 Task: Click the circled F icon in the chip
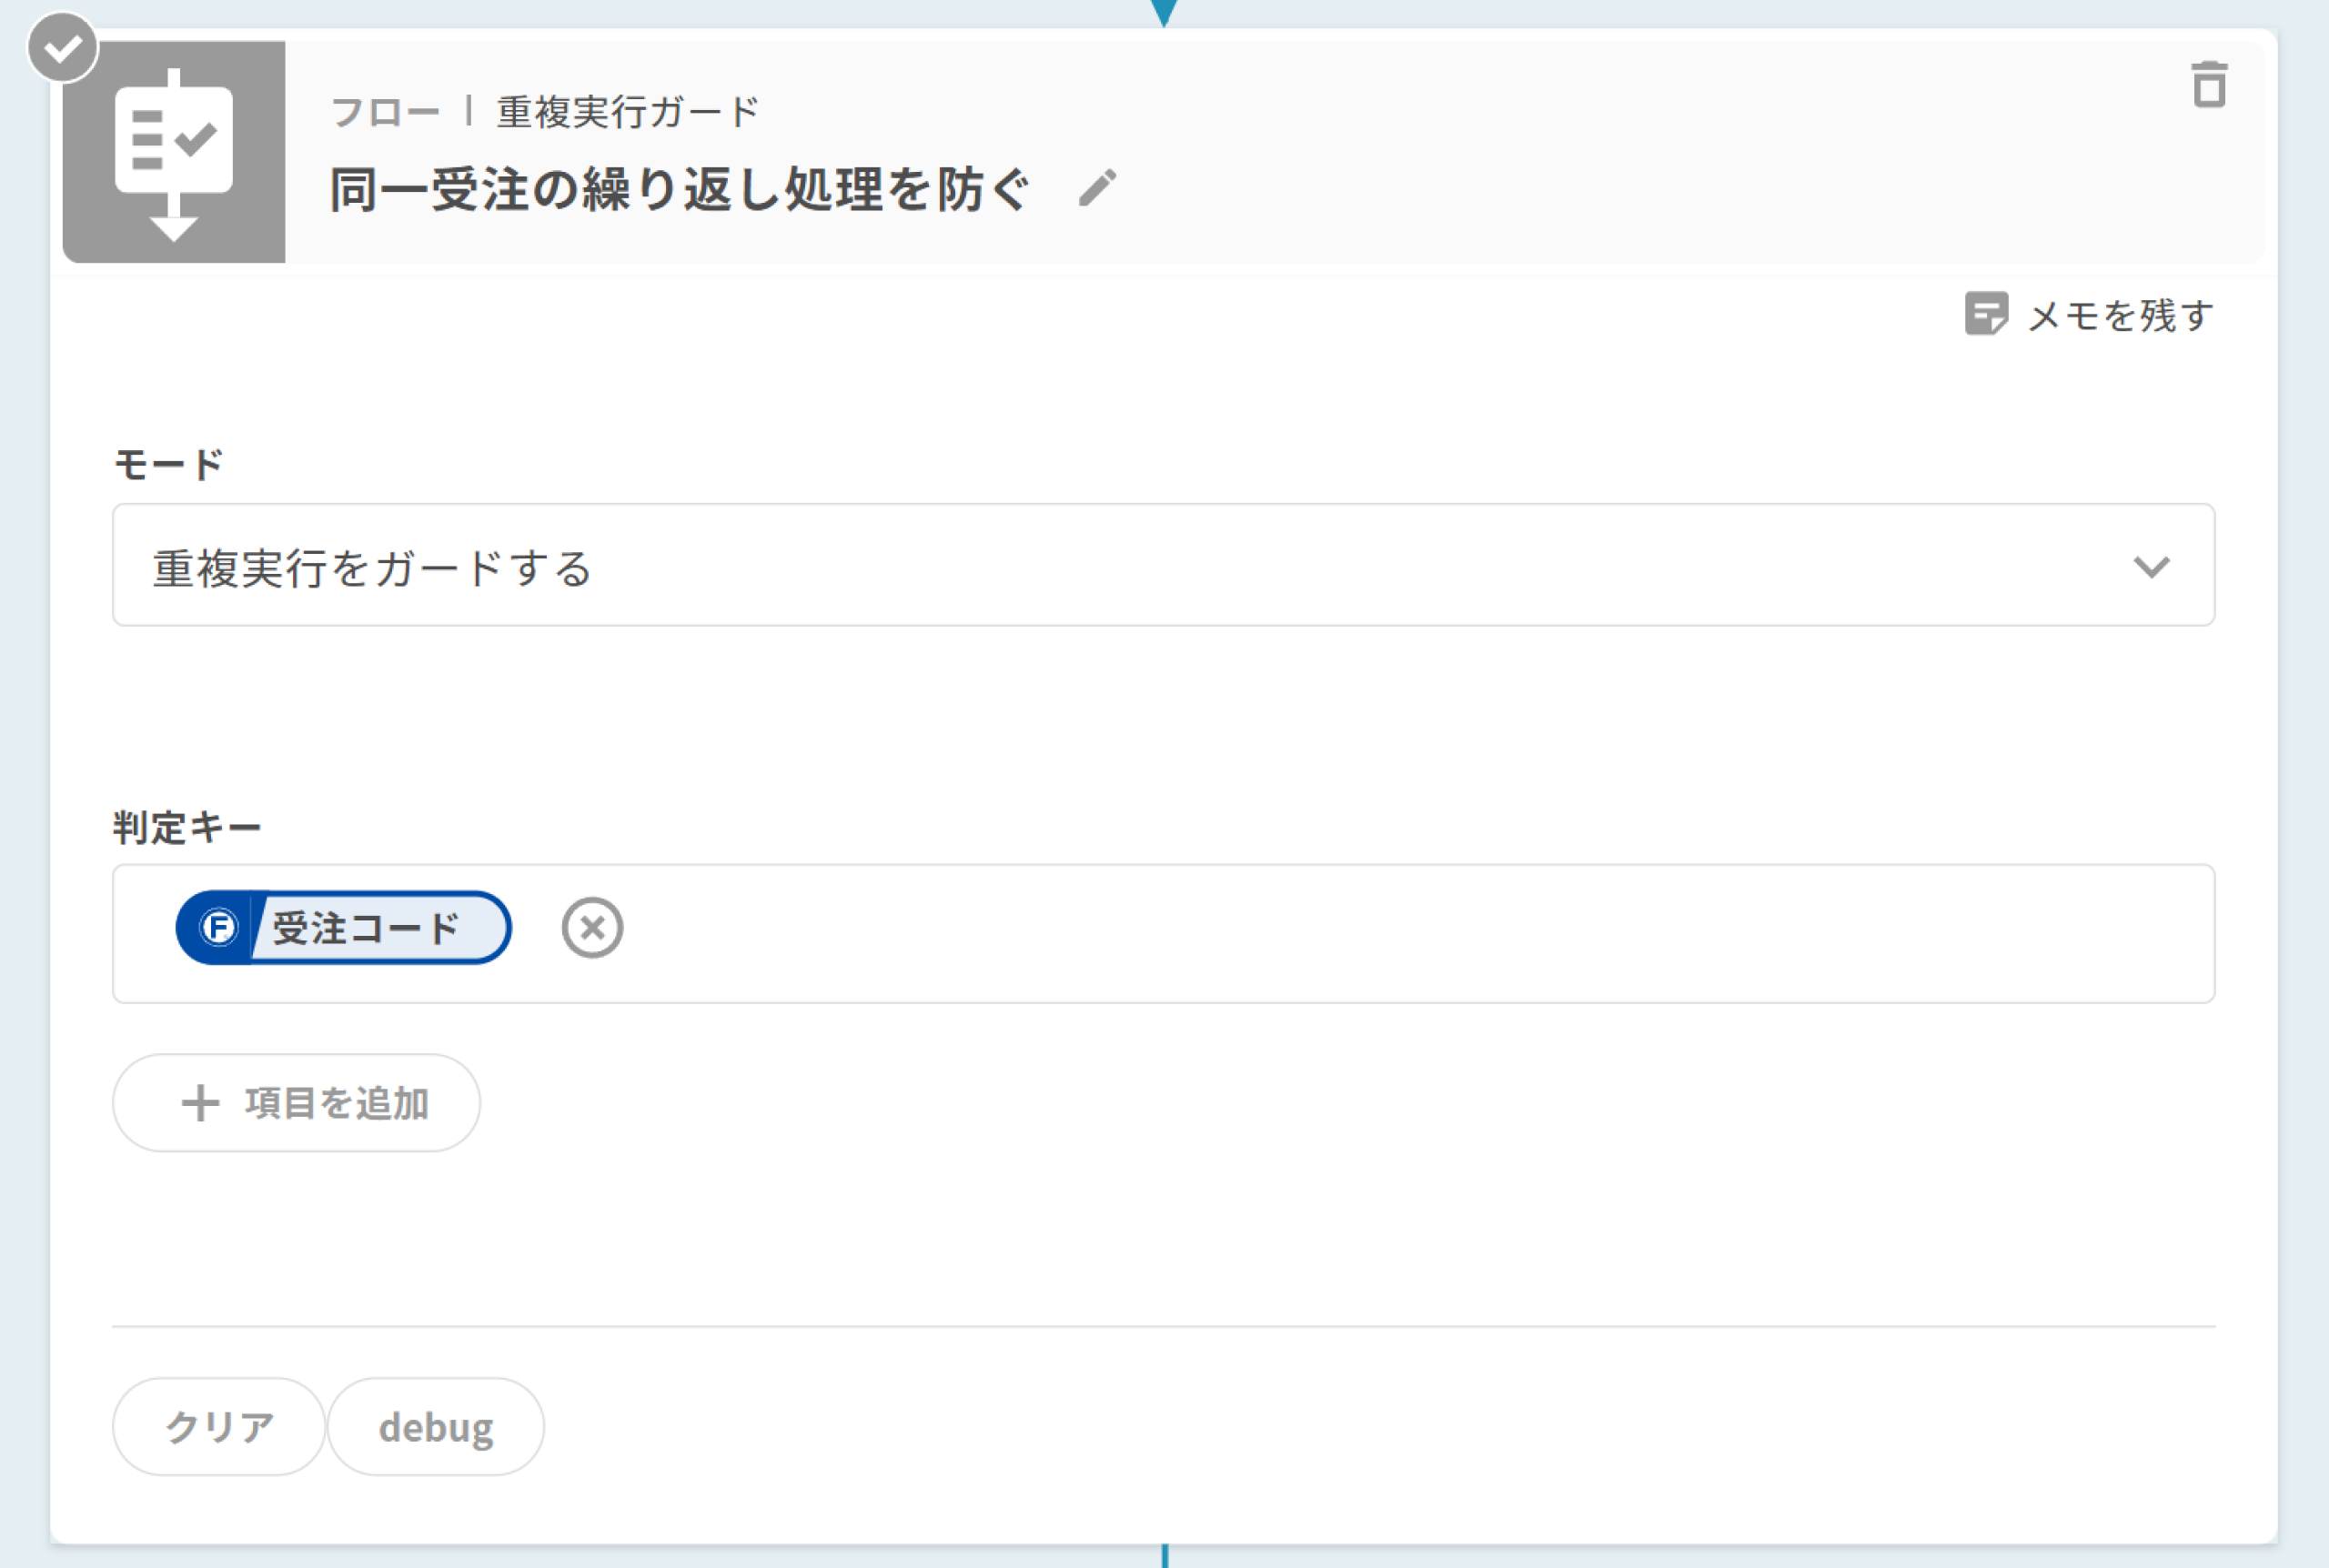[219, 928]
